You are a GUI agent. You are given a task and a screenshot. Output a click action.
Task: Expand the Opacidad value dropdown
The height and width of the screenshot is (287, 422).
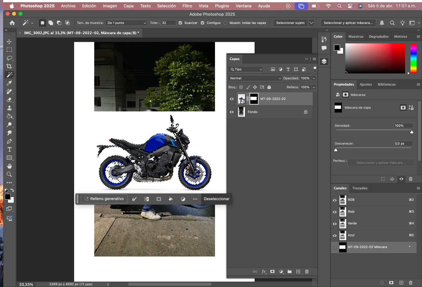pos(314,78)
